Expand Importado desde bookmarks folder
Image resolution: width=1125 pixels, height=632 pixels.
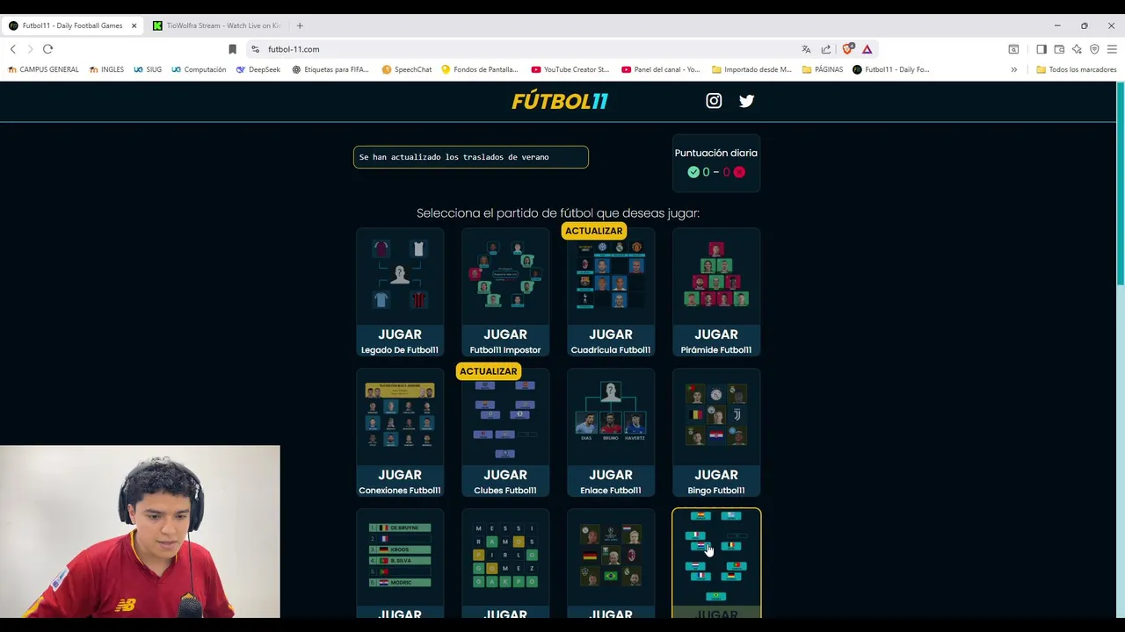click(x=751, y=69)
